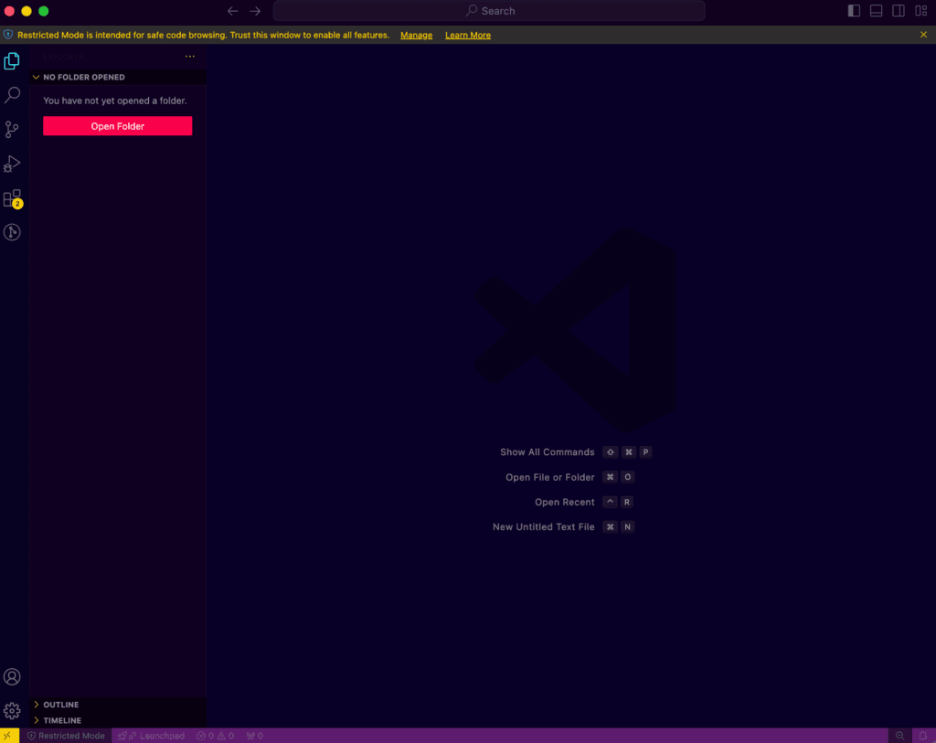Click the Show All Commands shortcut text

click(548, 452)
